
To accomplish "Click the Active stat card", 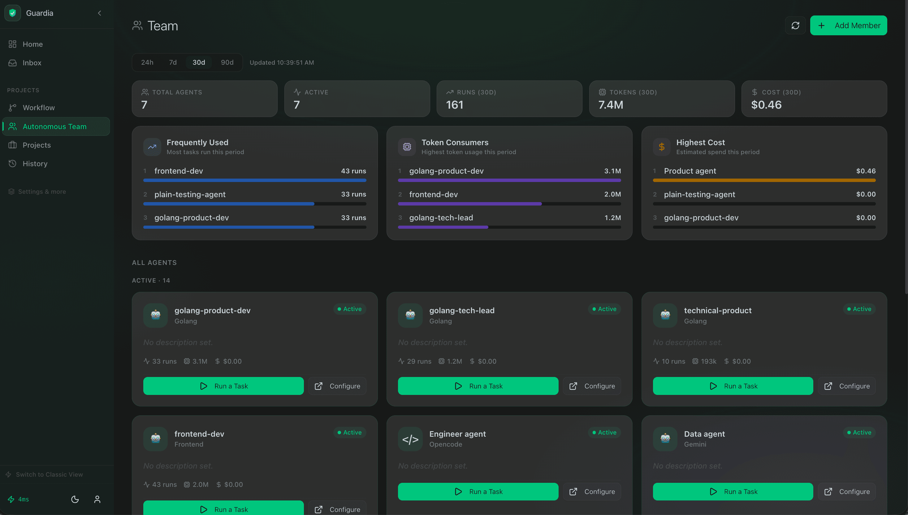I will 357,99.
